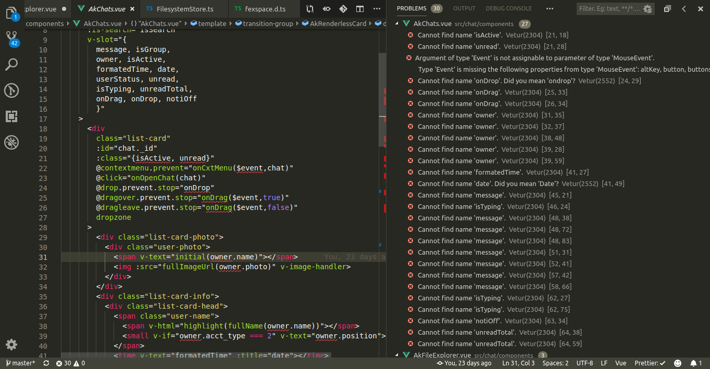Open the Manage gear menu

(x=11, y=344)
